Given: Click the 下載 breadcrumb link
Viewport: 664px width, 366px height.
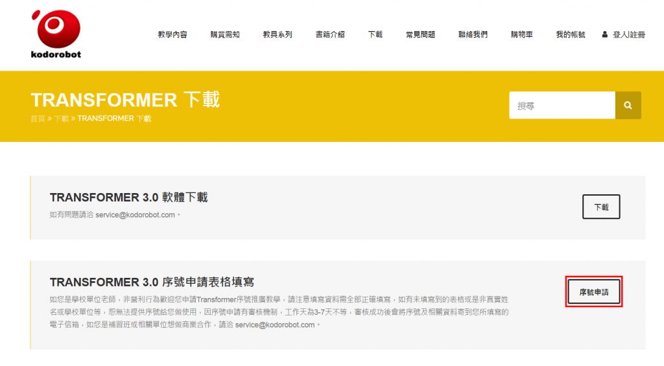Looking at the screenshot, I should pyautogui.click(x=62, y=119).
